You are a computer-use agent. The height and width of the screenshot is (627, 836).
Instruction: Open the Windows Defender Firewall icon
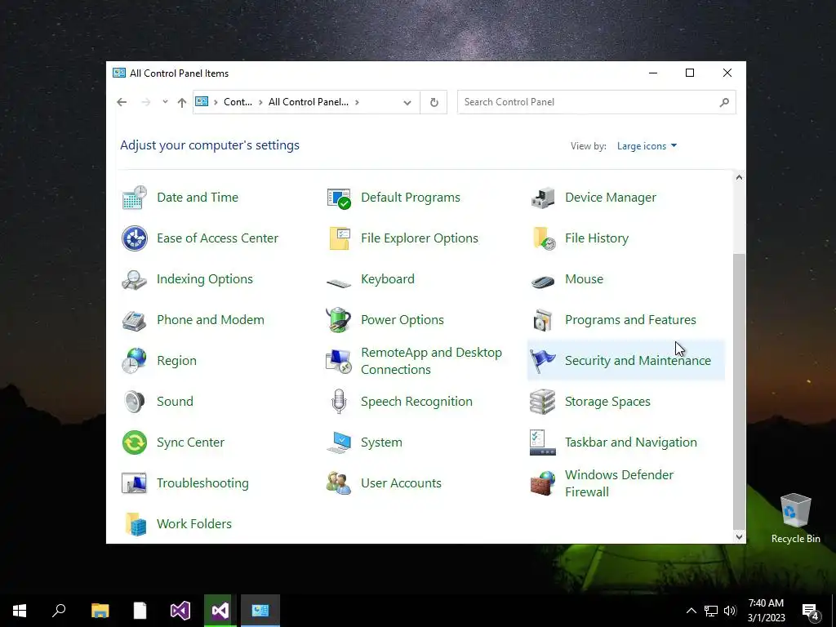(543, 483)
